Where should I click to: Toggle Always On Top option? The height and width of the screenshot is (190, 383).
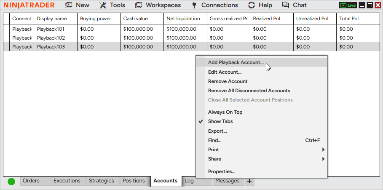click(x=262, y=112)
